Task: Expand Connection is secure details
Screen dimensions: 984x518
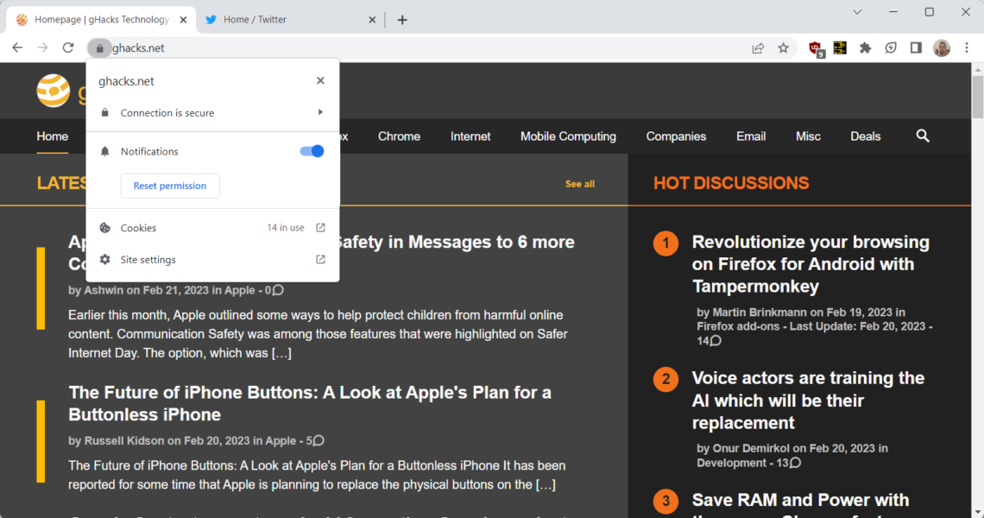Action: click(x=211, y=113)
